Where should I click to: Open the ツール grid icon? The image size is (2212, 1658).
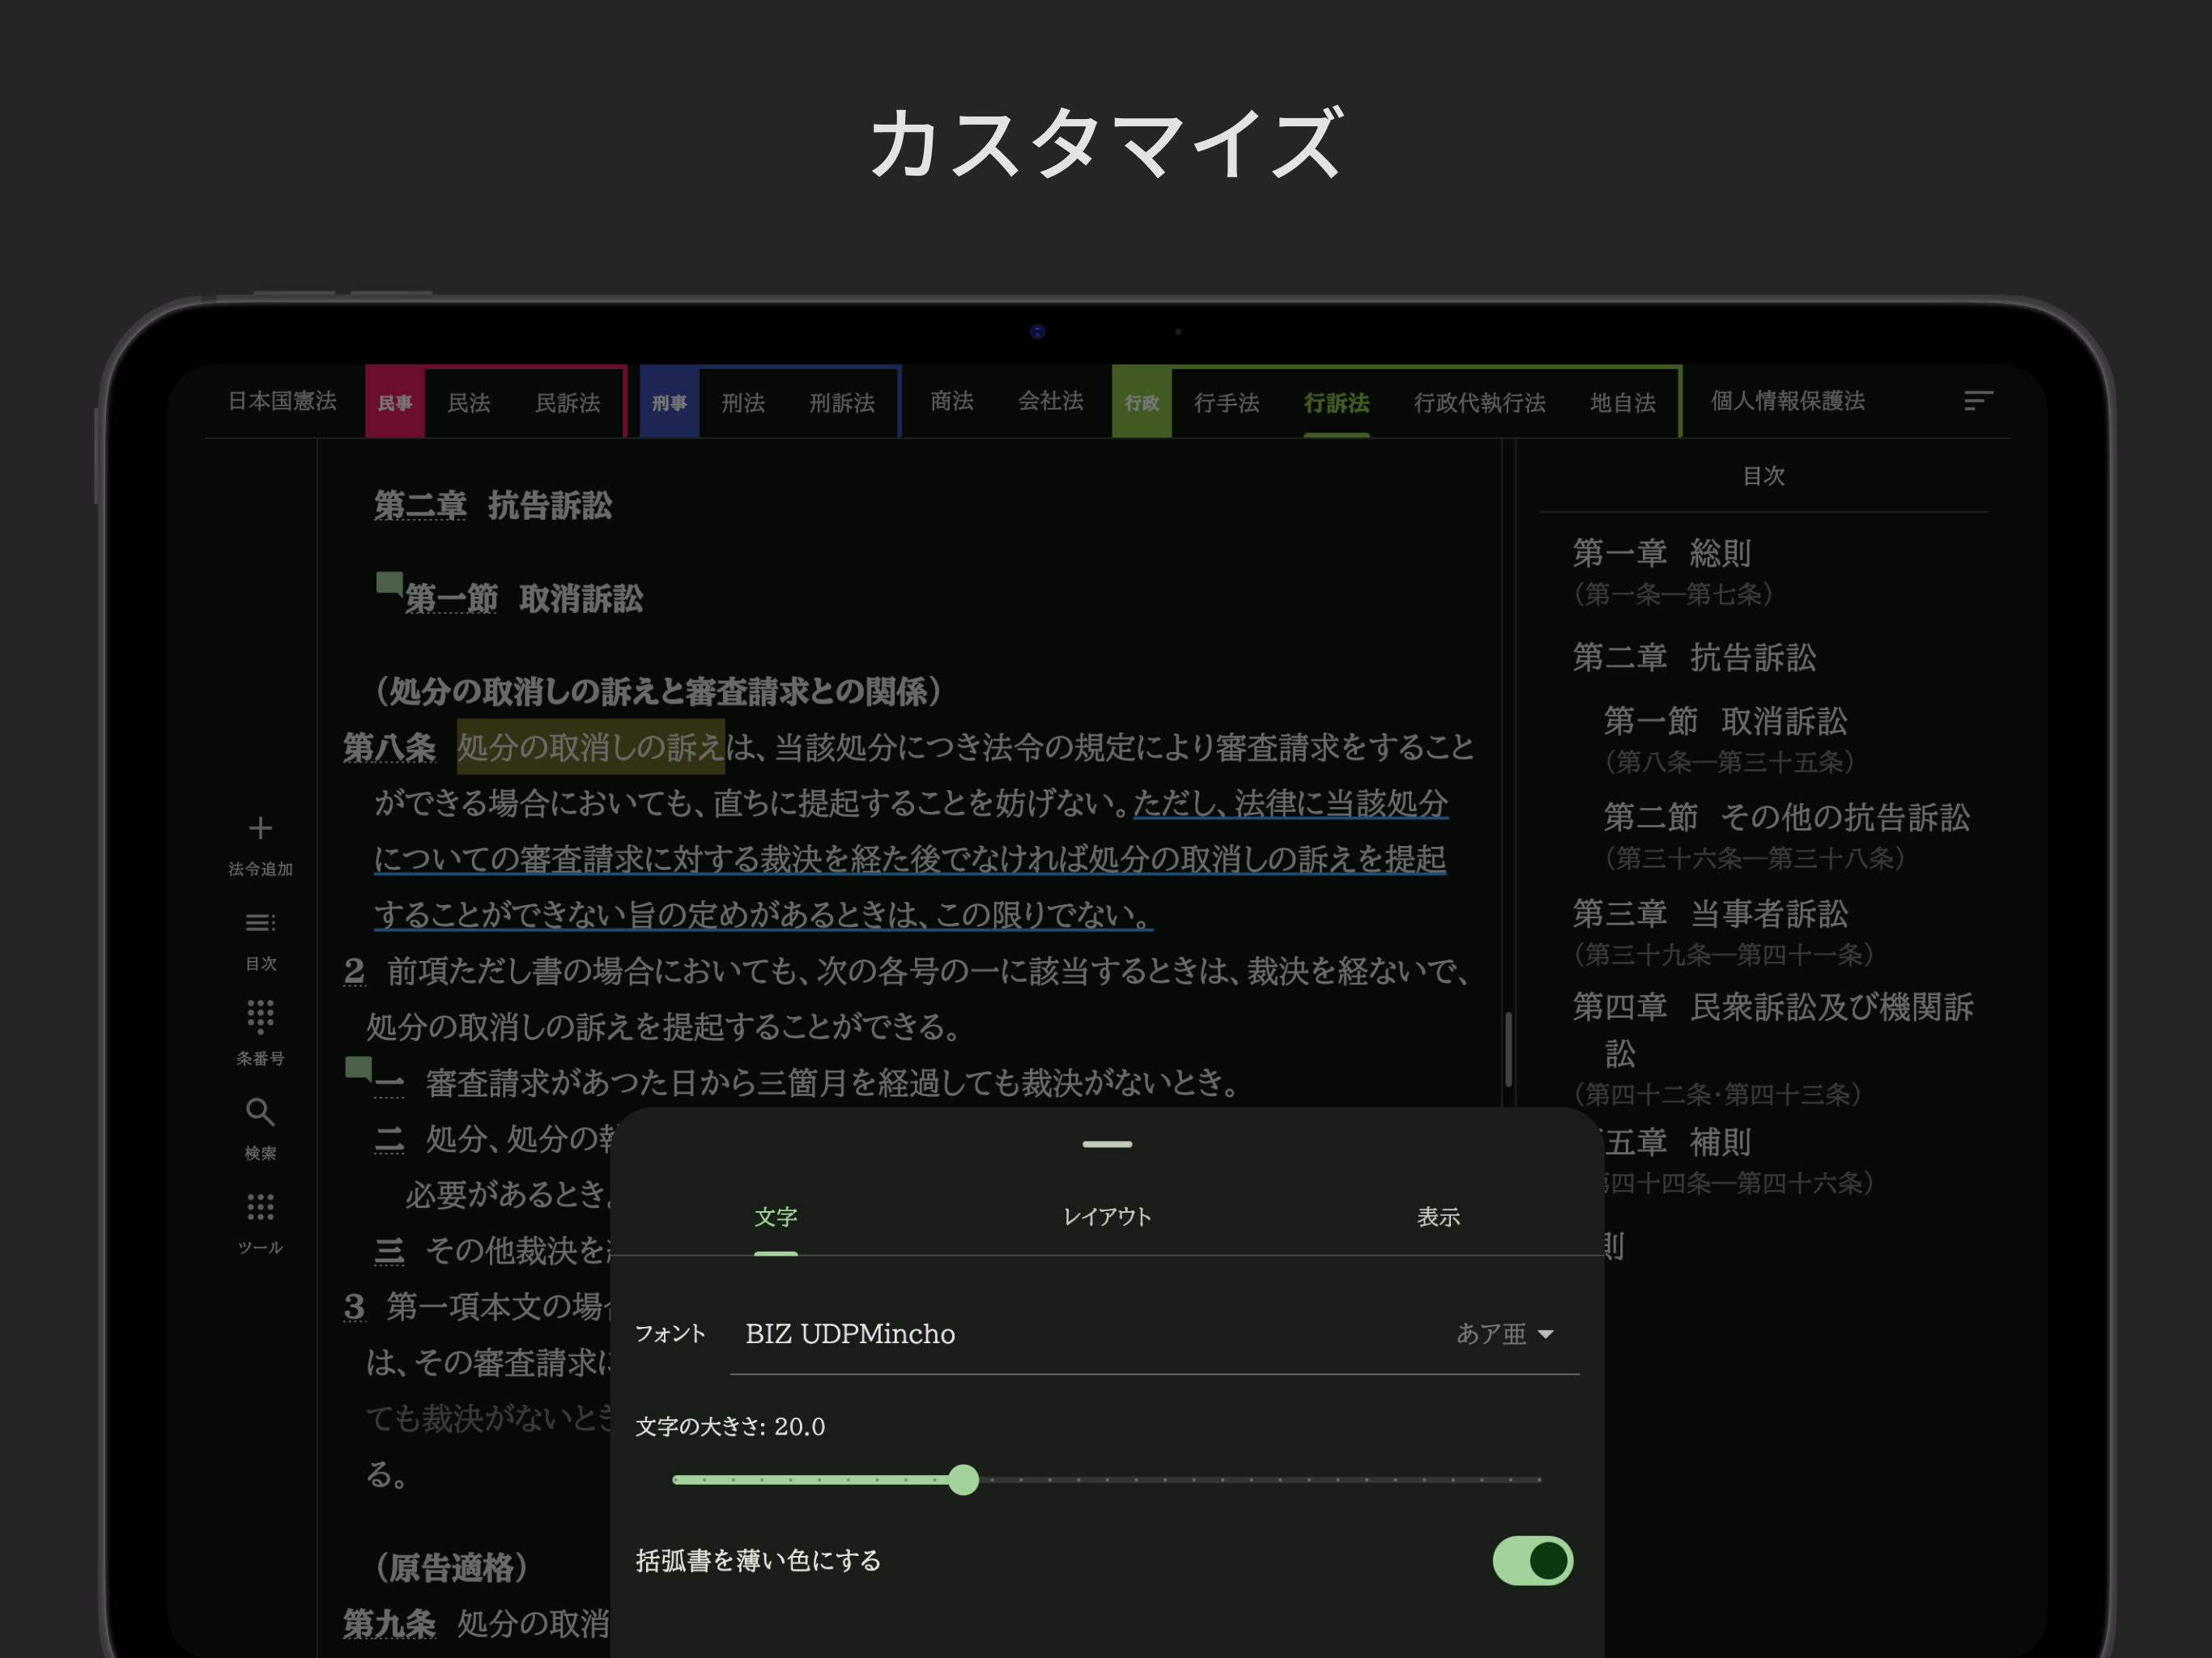260,1206
